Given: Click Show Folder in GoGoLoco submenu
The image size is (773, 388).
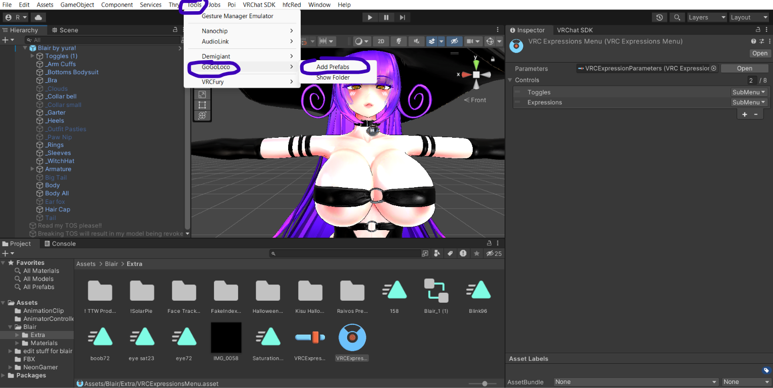Looking at the screenshot, I should click(333, 78).
